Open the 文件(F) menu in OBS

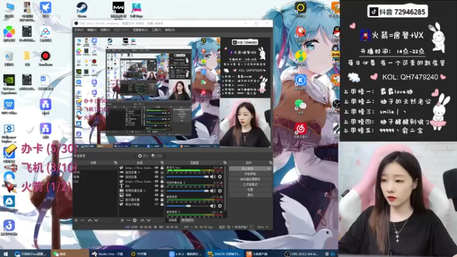tap(79, 30)
